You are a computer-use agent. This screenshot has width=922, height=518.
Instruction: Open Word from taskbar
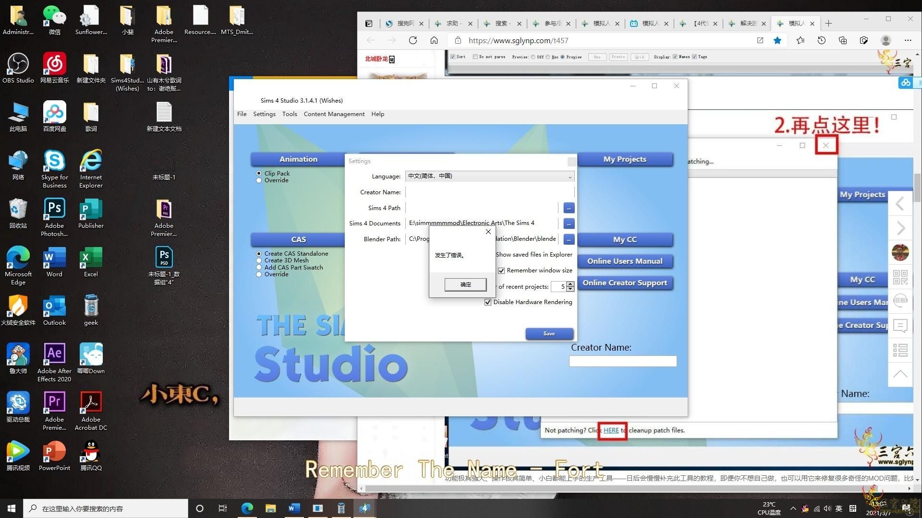[294, 508]
